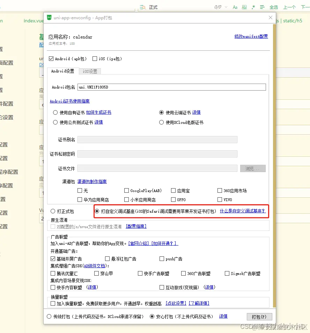This screenshot has height=333, width=310.
Task: Select 安心打包 radio button
Action: coord(152,317)
